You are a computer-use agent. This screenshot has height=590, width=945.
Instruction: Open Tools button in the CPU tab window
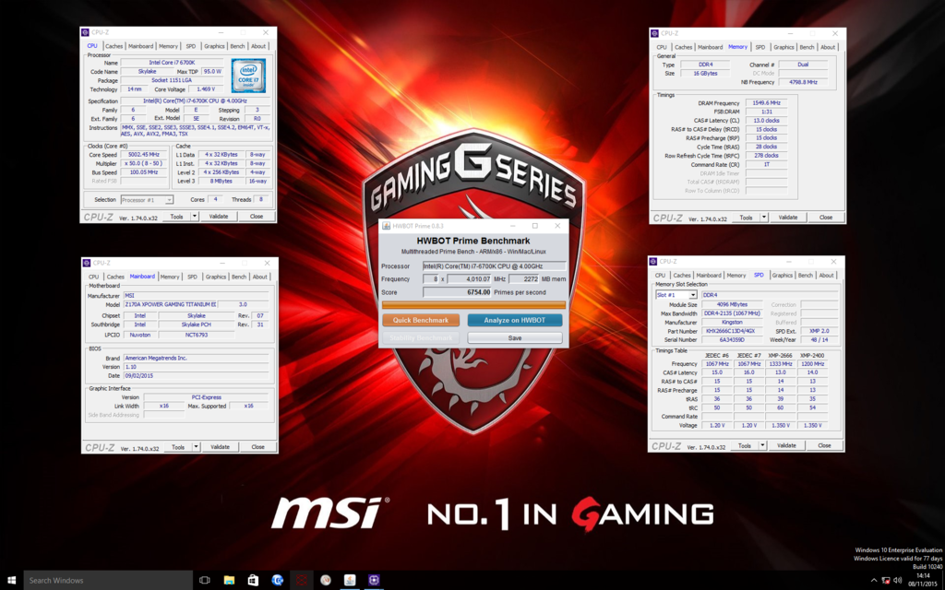pos(176,216)
